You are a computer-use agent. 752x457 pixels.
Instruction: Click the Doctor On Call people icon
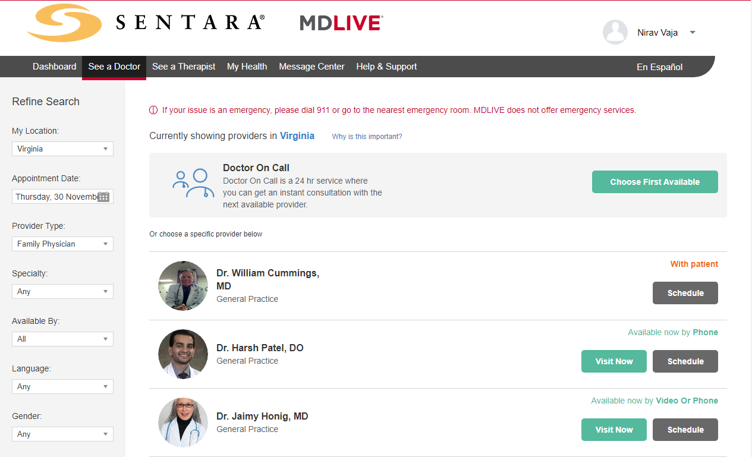click(193, 183)
